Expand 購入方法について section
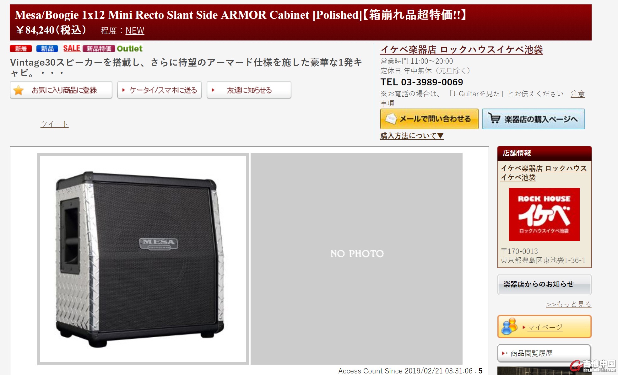The width and height of the screenshot is (618, 375). click(x=412, y=136)
